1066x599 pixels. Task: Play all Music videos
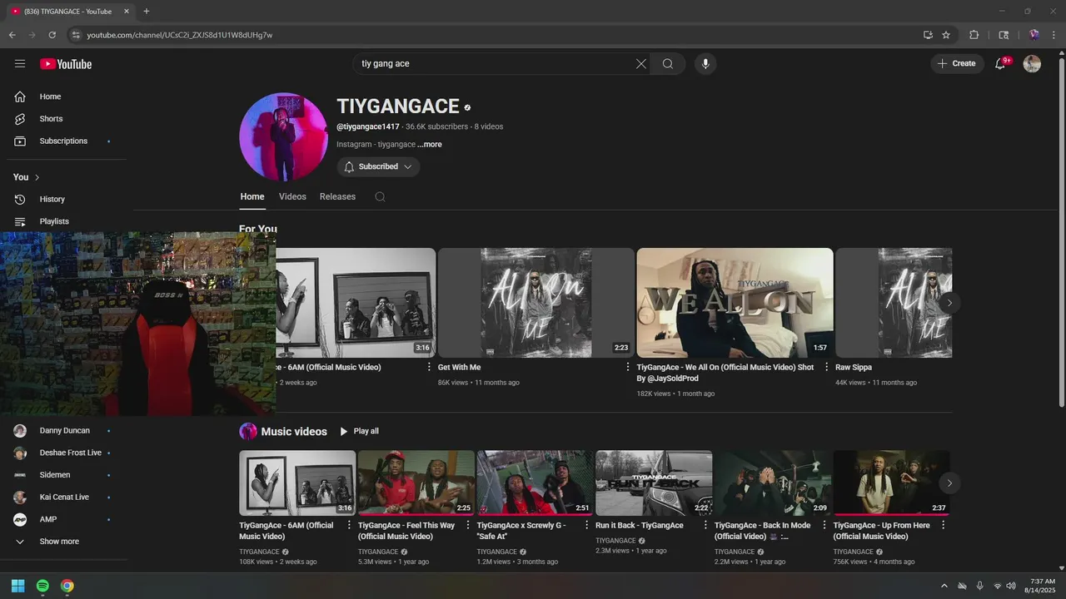359,431
